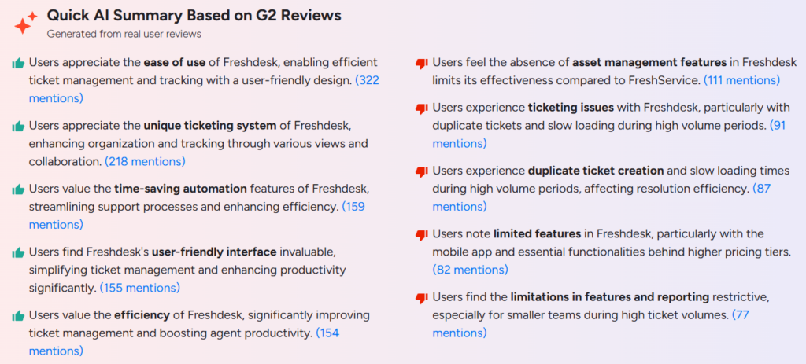Viewport: 806px width, 364px height.
Task: Click thumbs-down icon beside ticketing issues
Action: tap(422, 108)
